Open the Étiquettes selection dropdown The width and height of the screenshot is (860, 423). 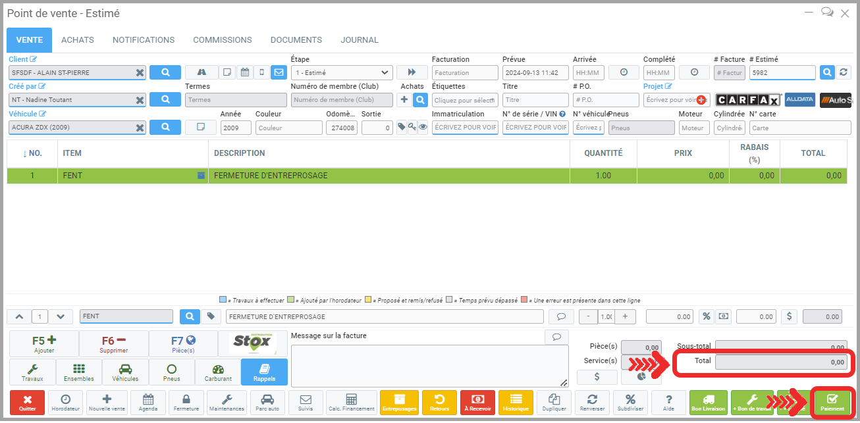pos(465,100)
